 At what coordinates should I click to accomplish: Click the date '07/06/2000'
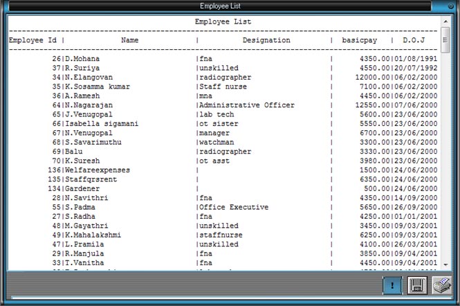pyautogui.click(x=416, y=105)
